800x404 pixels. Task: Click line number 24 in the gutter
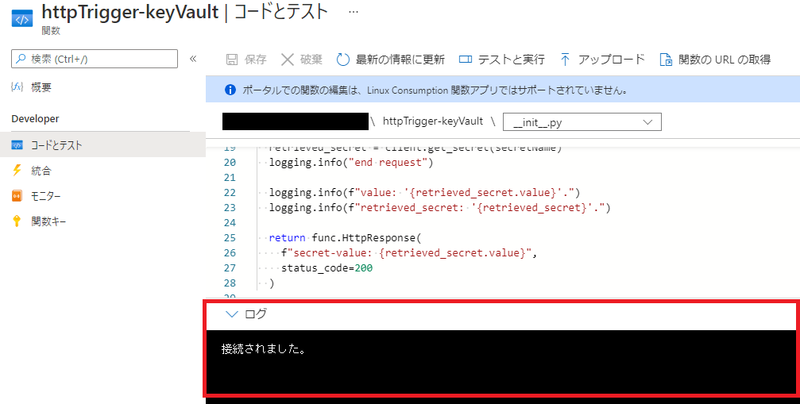click(x=230, y=222)
